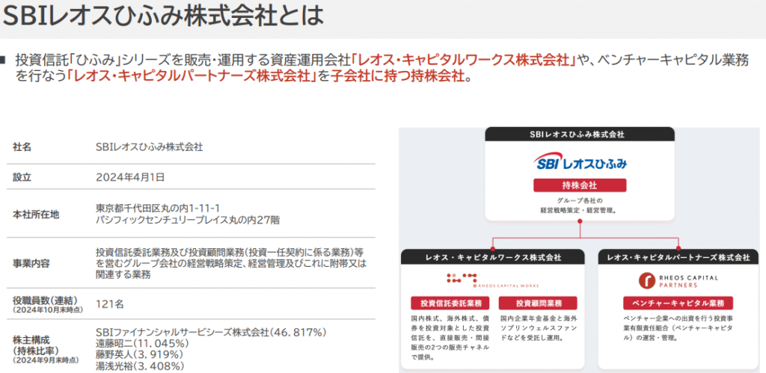Click the 株主構成 (持株比率) row label

[35, 344]
